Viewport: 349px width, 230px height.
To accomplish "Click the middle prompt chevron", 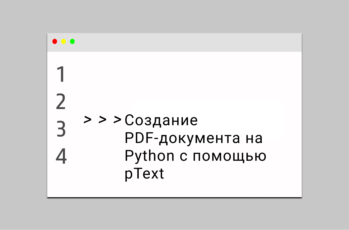I will click(x=102, y=120).
